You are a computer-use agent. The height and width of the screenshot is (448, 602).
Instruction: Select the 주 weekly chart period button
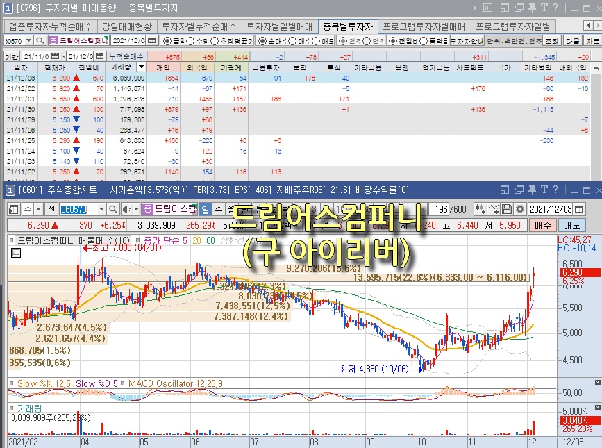click(x=219, y=209)
